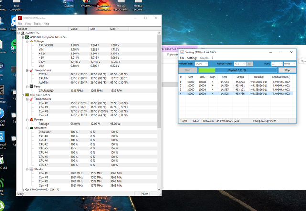Select the ADMIN-PC computer icon

pyautogui.click(x=23, y=33)
